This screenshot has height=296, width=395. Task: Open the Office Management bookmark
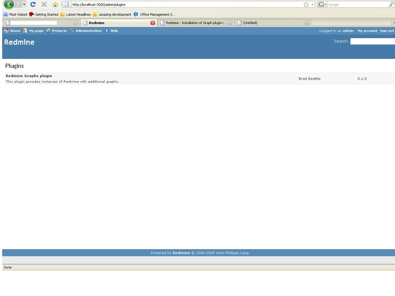(x=154, y=14)
